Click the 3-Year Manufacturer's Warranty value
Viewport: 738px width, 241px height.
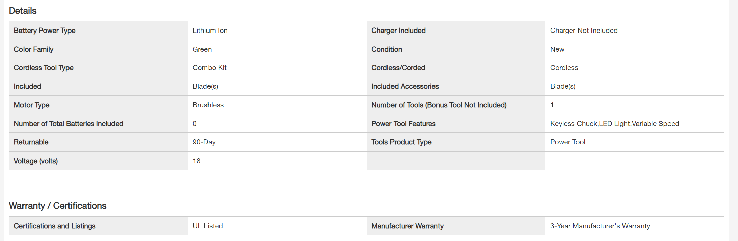pyautogui.click(x=600, y=226)
